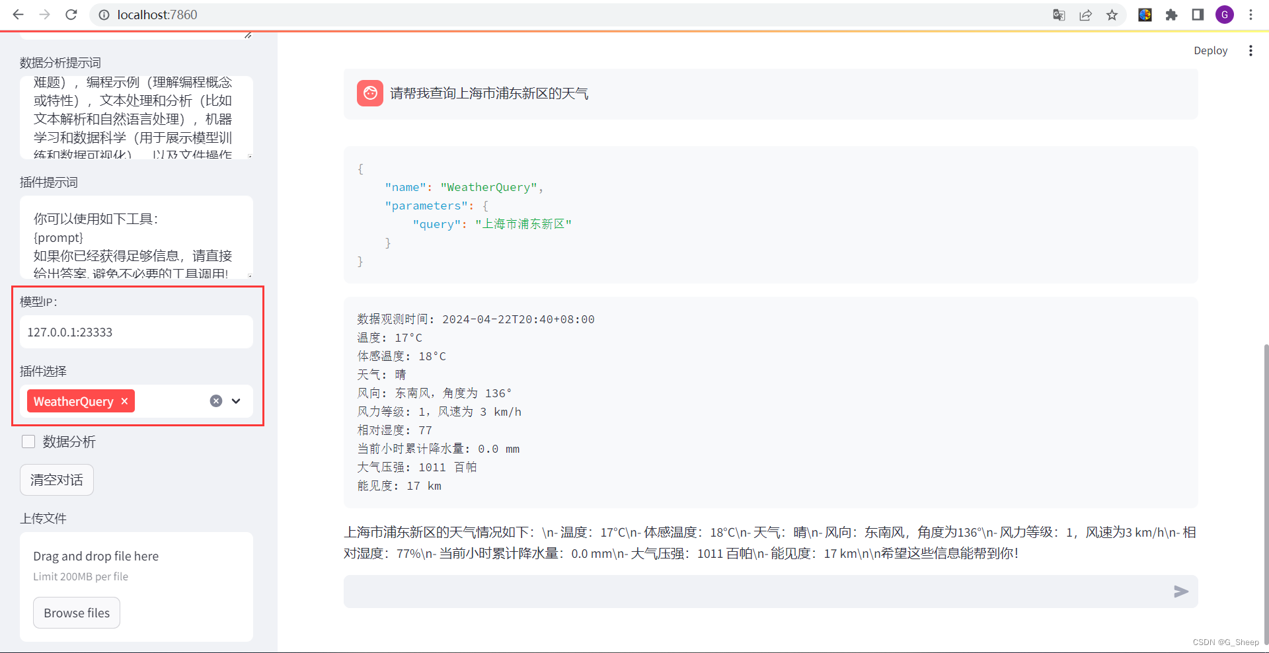The width and height of the screenshot is (1269, 653).
Task: Click the address bar URL
Action: pyautogui.click(x=157, y=15)
